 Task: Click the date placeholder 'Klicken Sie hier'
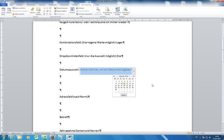(106, 70)
